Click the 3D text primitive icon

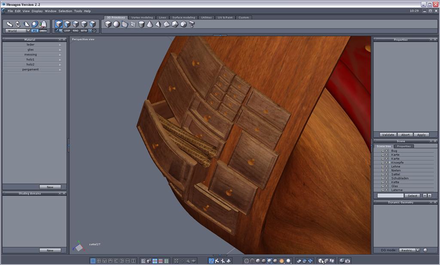coord(192,24)
